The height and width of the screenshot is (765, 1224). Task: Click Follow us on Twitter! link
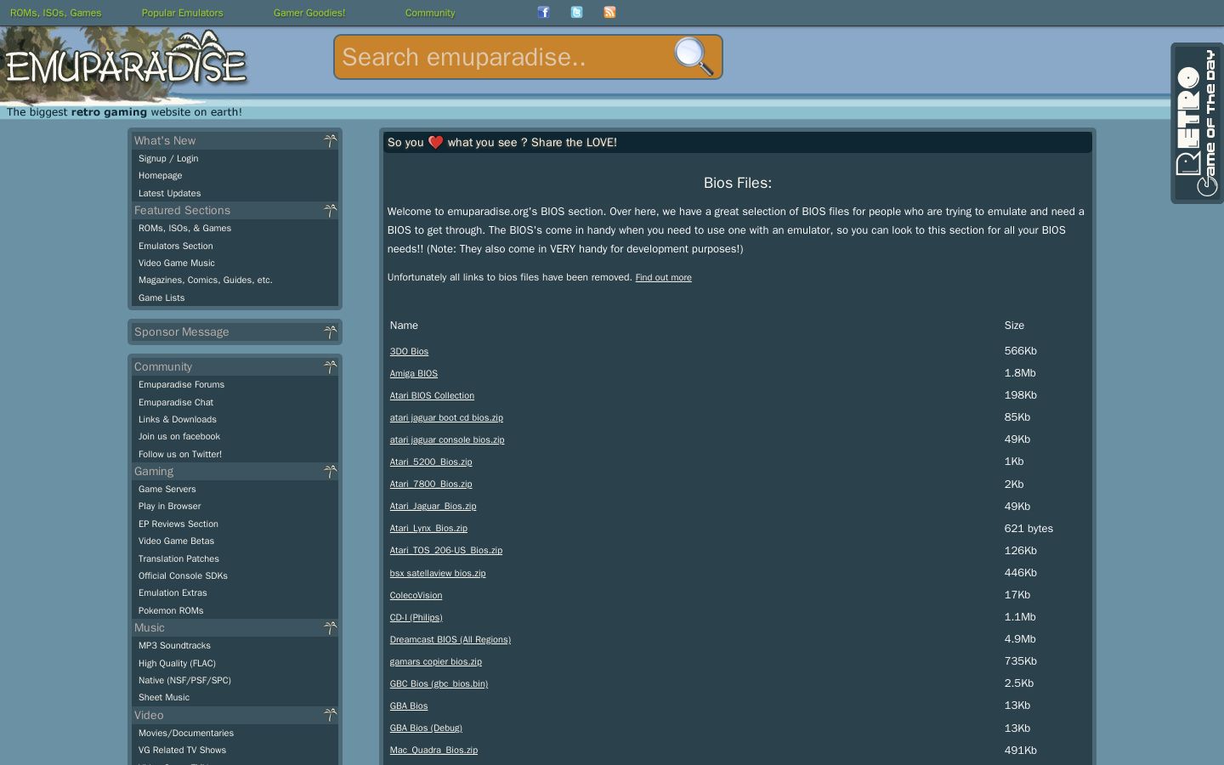point(180,454)
